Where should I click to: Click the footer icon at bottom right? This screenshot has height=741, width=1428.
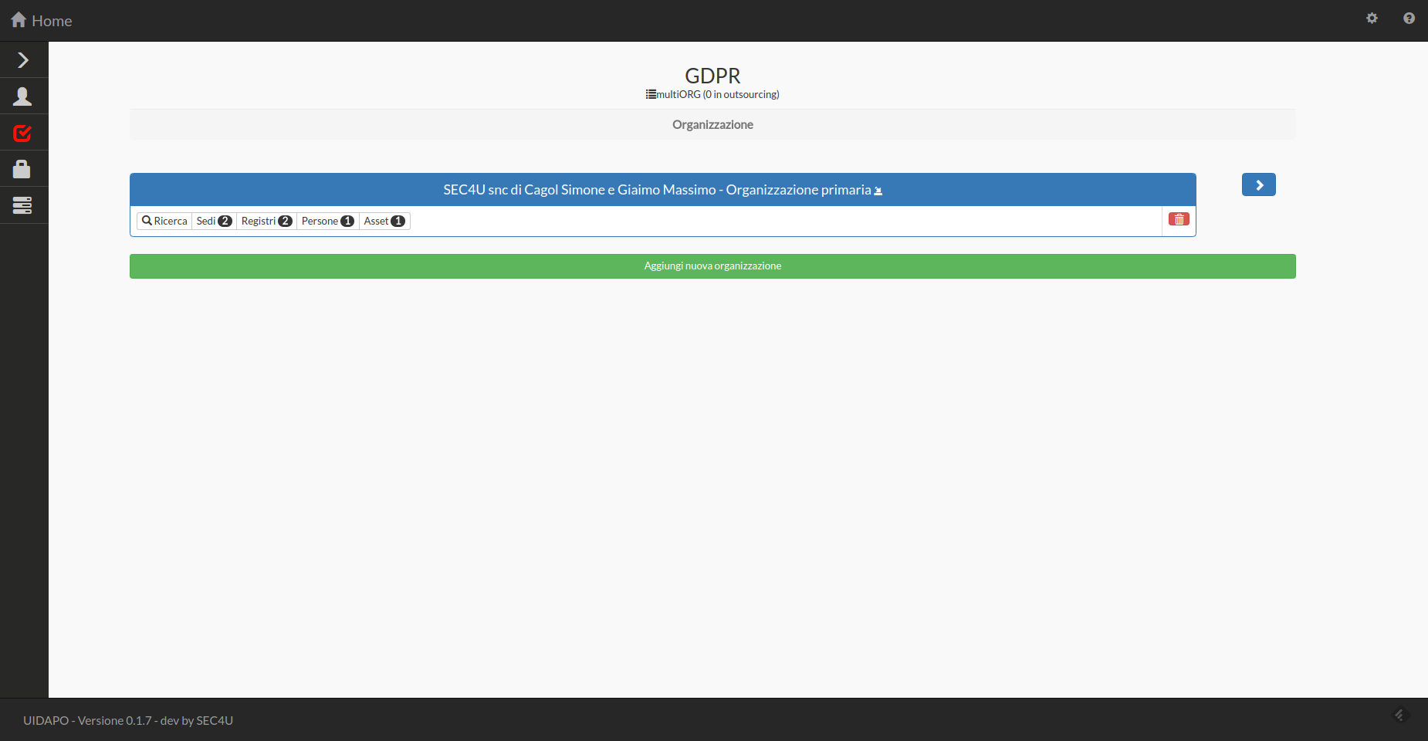click(x=1401, y=716)
